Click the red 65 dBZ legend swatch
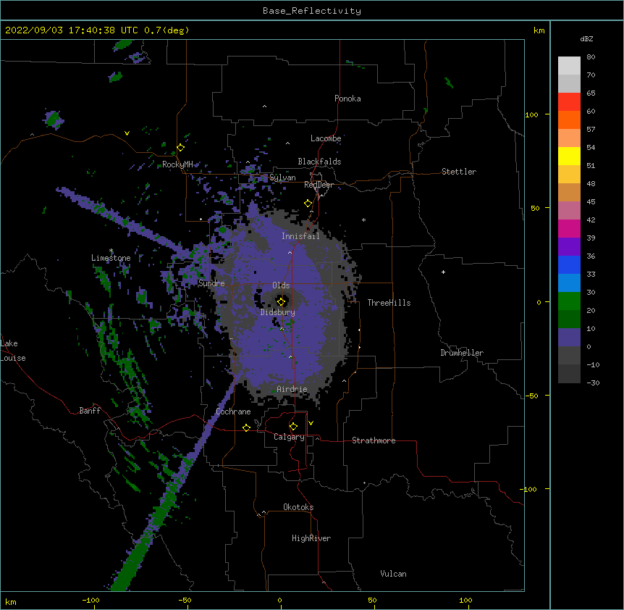624x610 pixels. coord(569,101)
